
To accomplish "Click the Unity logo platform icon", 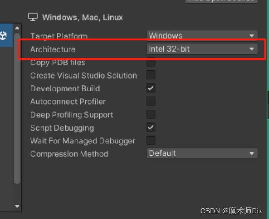I will (4, 36).
